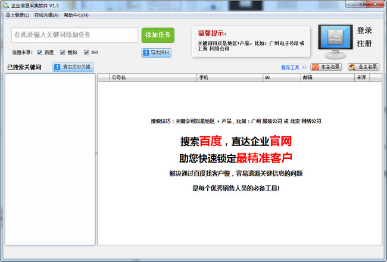Click the 信息来源 label

click(23, 52)
